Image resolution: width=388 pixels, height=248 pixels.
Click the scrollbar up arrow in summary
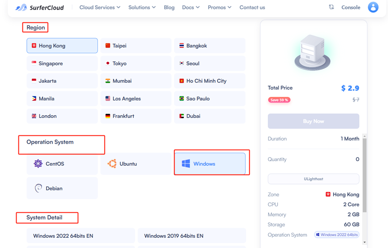[365, 137]
